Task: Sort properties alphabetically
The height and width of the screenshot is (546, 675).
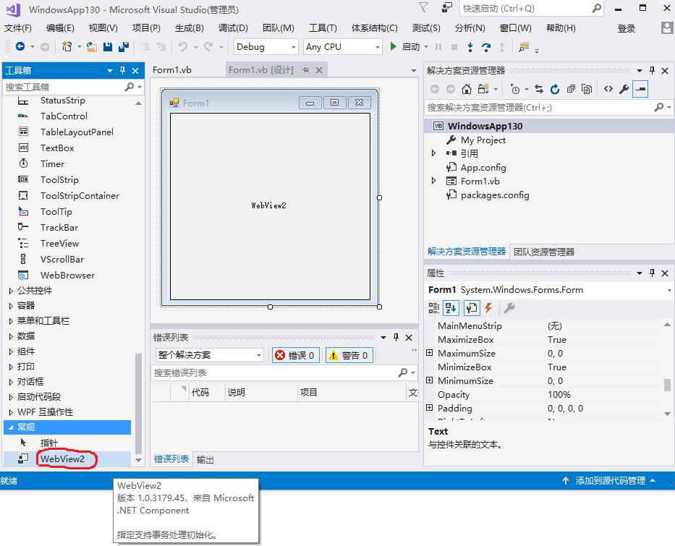Action: (x=451, y=307)
